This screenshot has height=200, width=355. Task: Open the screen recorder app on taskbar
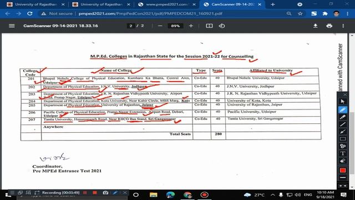[x=204, y=195]
